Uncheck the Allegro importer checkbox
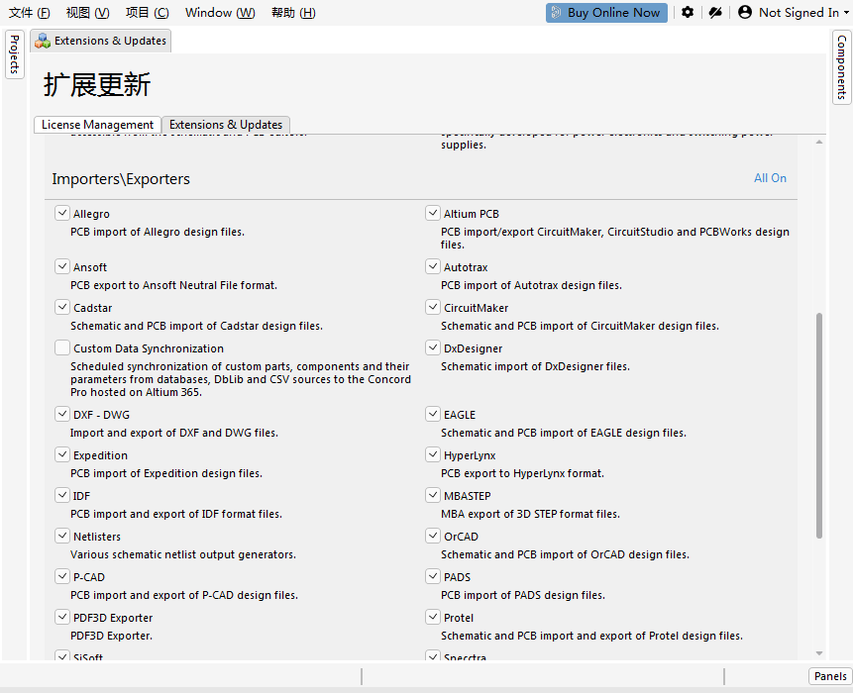The width and height of the screenshot is (853, 693). (62, 213)
